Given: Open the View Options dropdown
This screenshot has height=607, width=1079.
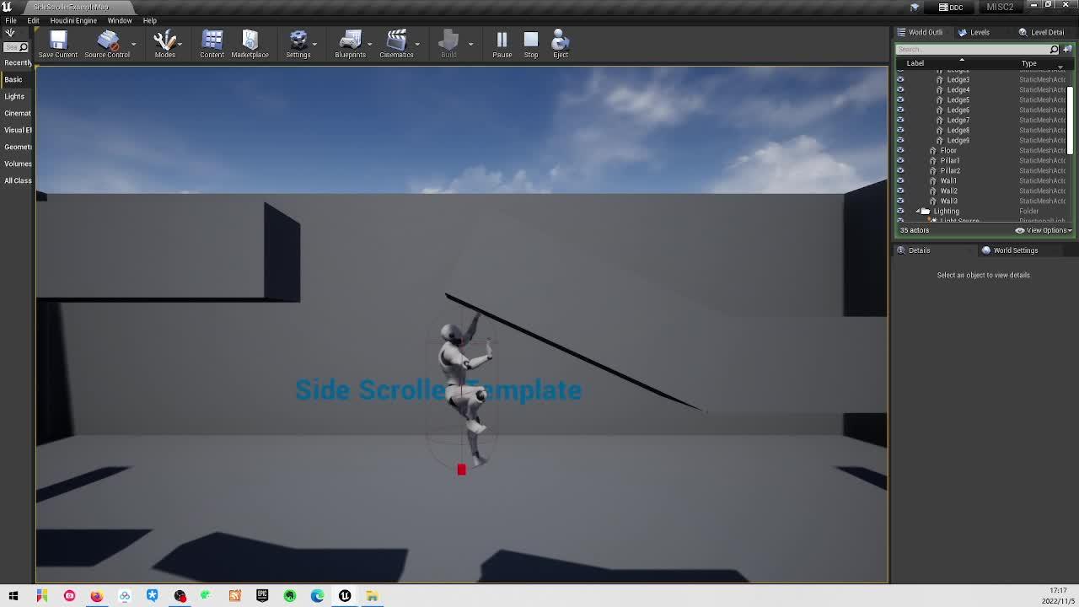Looking at the screenshot, I should click(1044, 230).
